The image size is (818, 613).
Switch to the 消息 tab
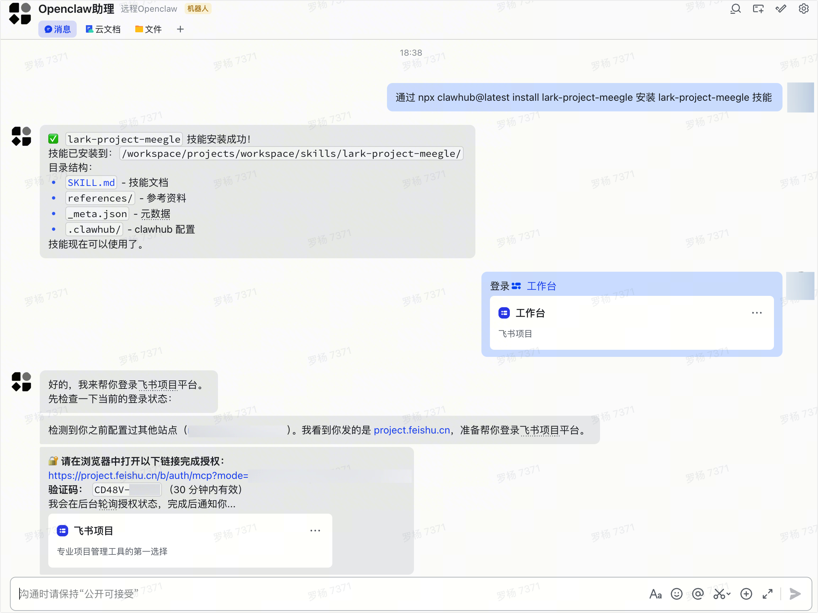coord(57,29)
